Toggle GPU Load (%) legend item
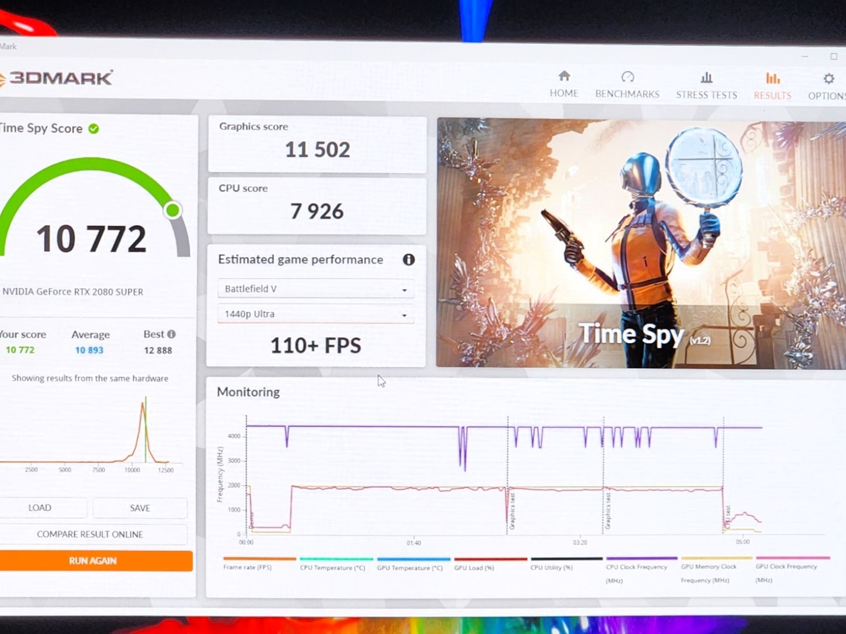The height and width of the screenshot is (634, 846). pyautogui.click(x=491, y=564)
